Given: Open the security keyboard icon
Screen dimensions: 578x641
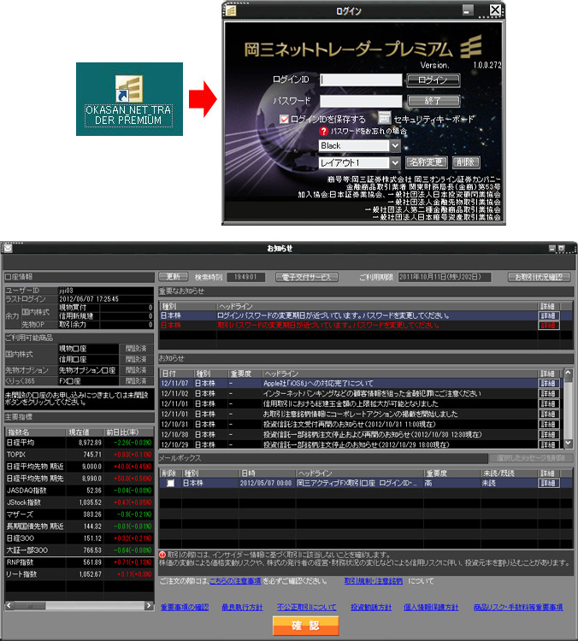Looking at the screenshot, I should [384, 118].
